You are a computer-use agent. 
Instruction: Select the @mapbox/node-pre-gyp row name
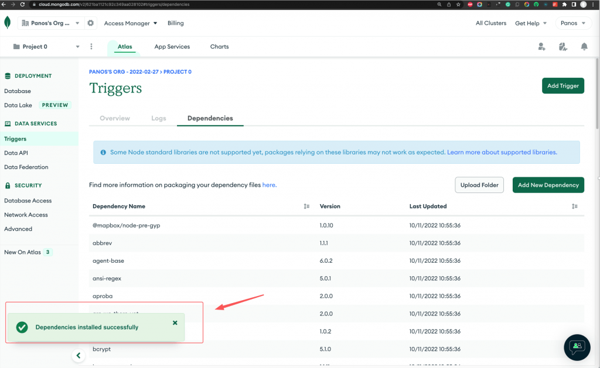[x=127, y=225]
